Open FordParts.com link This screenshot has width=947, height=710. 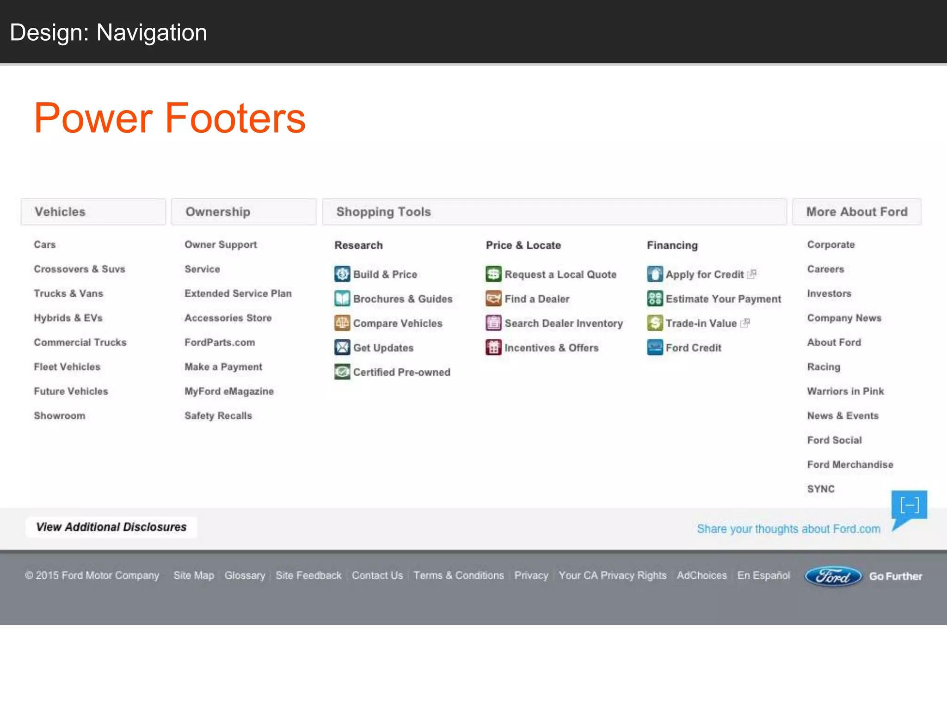pos(220,343)
